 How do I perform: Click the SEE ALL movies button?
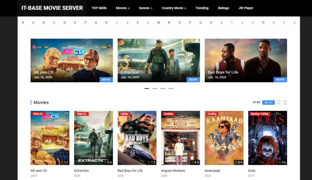tap(269, 103)
